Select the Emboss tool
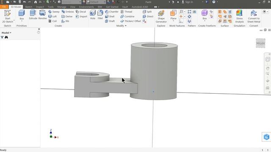This screenshot has width=271, height=152. (68, 12)
